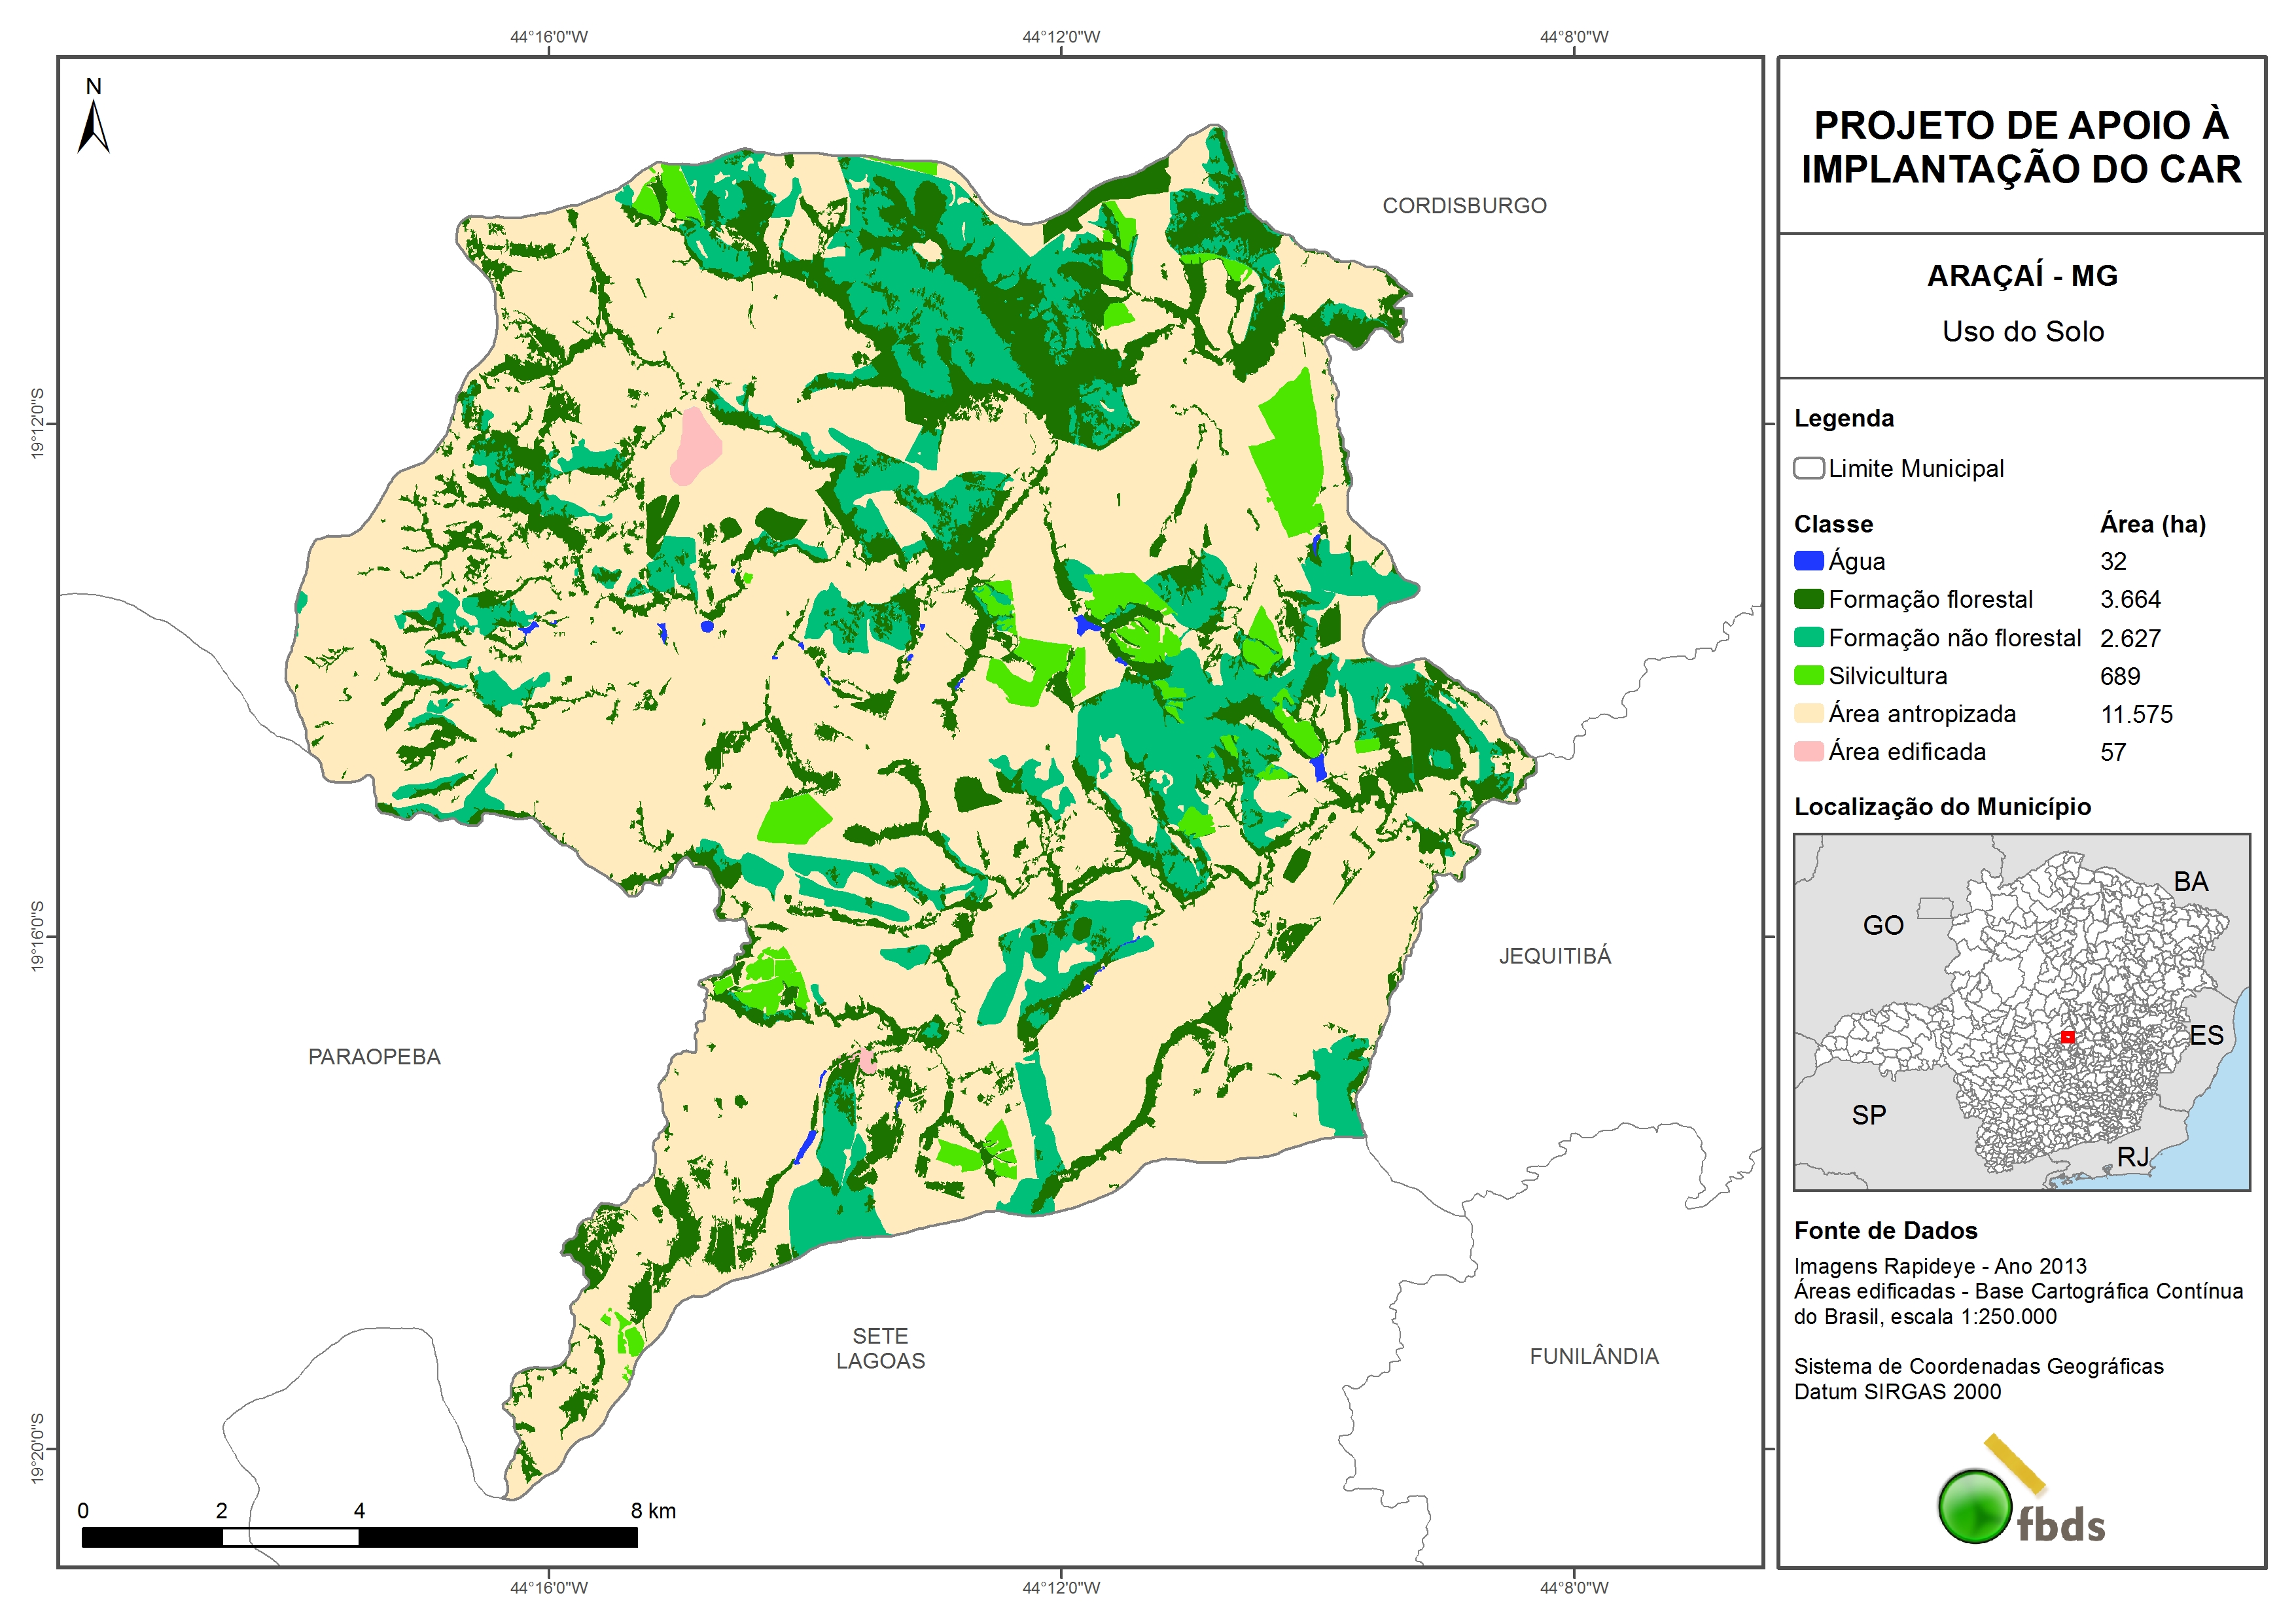Click the PARAOPEBA neighbor label
Screen dimensions: 2296x1623
click(374, 1057)
